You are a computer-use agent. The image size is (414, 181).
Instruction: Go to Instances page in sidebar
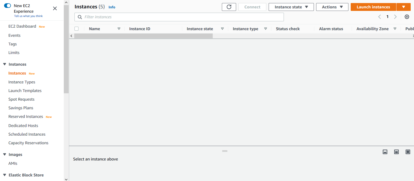[x=17, y=73]
